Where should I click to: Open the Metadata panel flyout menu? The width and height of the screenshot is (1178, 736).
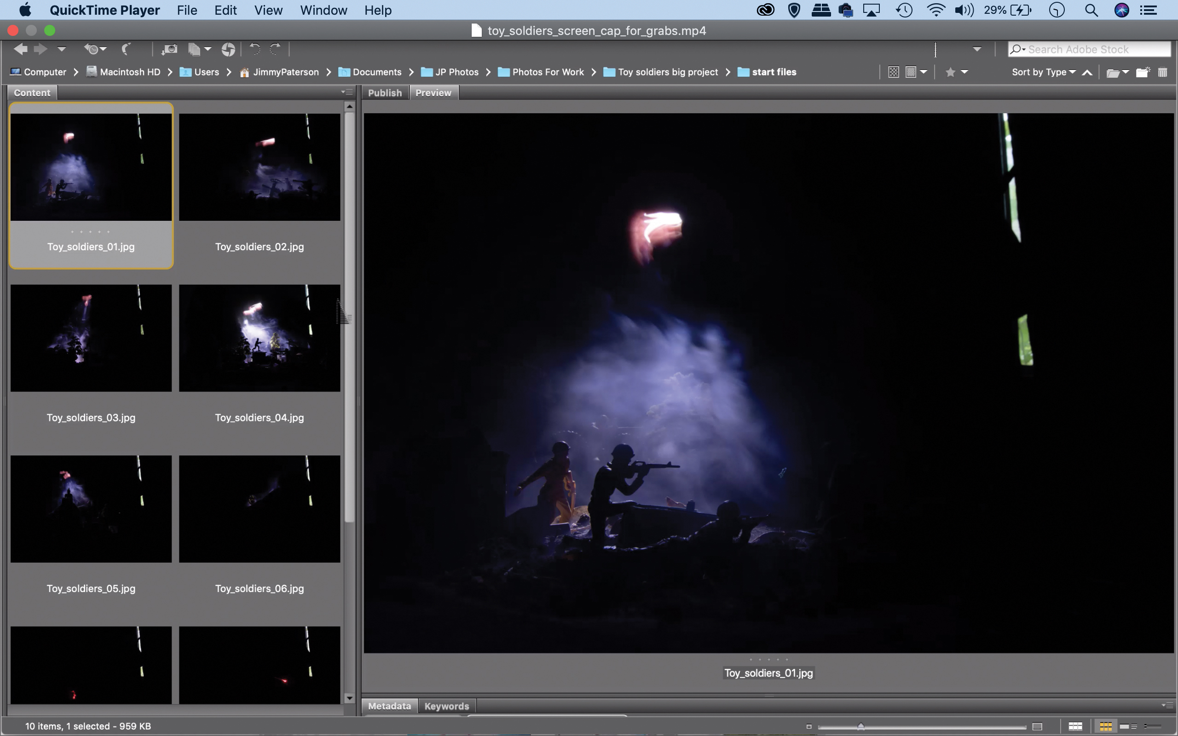tap(1166, 705)
